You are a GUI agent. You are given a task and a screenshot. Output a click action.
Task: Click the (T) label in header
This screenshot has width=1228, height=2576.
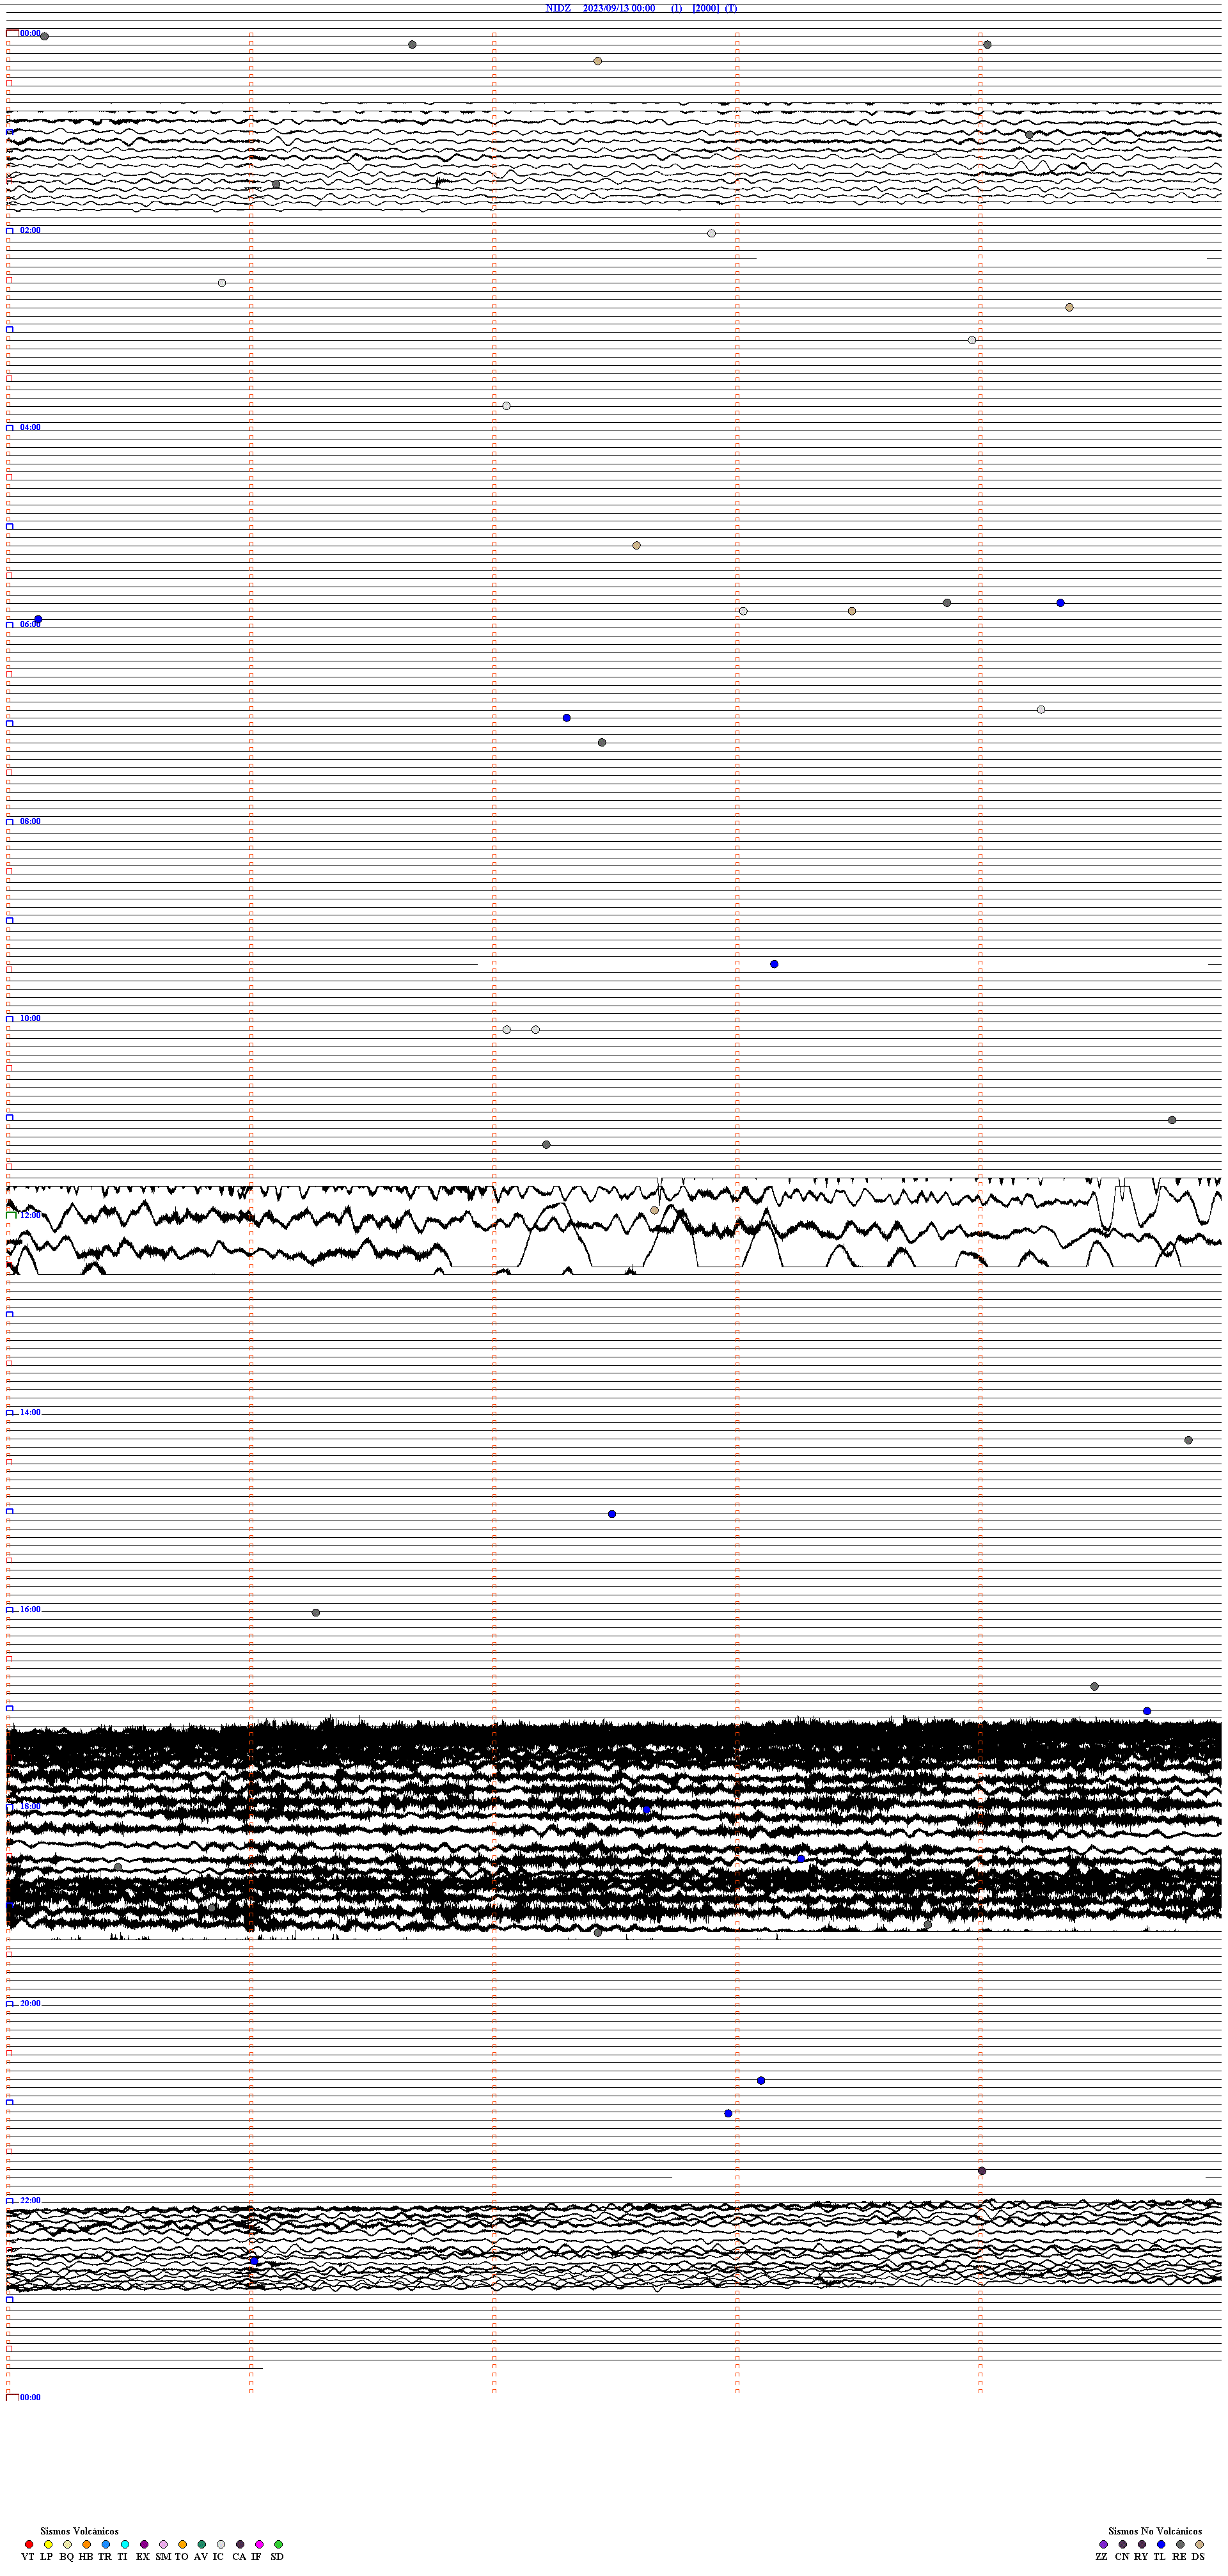pos(731,8)
